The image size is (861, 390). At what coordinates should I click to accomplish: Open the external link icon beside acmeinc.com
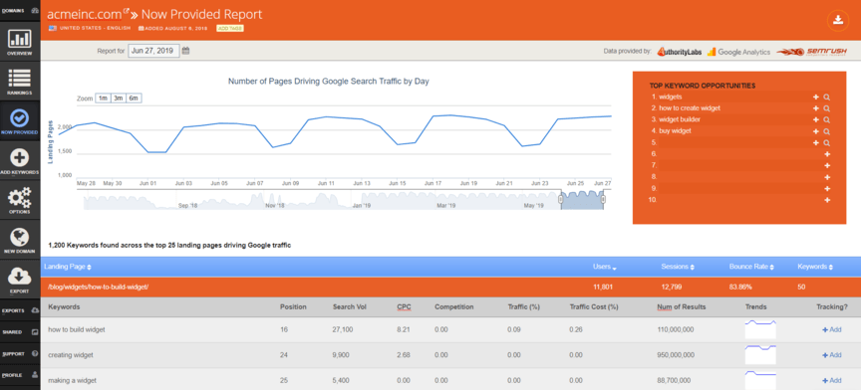point(127,11)
